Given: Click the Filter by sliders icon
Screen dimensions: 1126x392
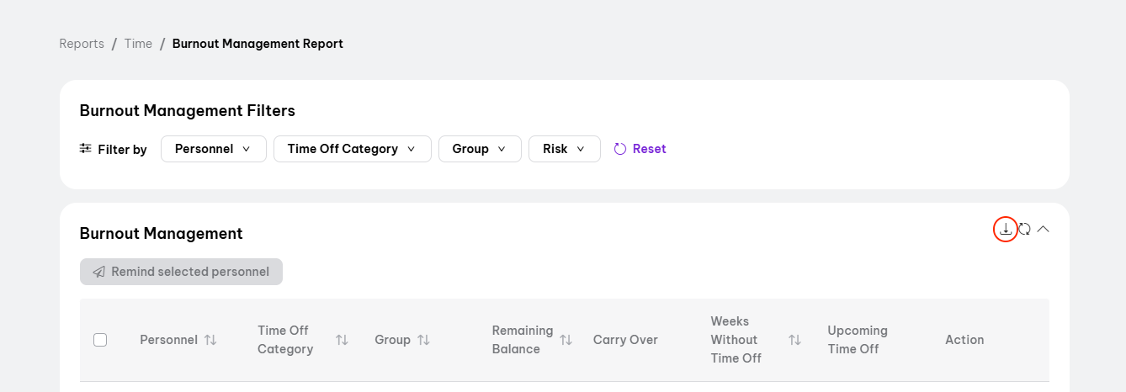Looking at the screenshot, I should click(x=86, y=149).
